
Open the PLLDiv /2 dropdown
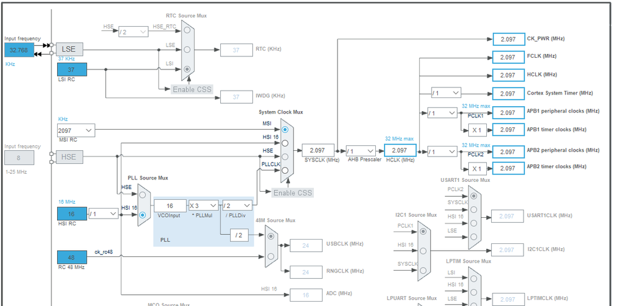[x=238, y=205]
